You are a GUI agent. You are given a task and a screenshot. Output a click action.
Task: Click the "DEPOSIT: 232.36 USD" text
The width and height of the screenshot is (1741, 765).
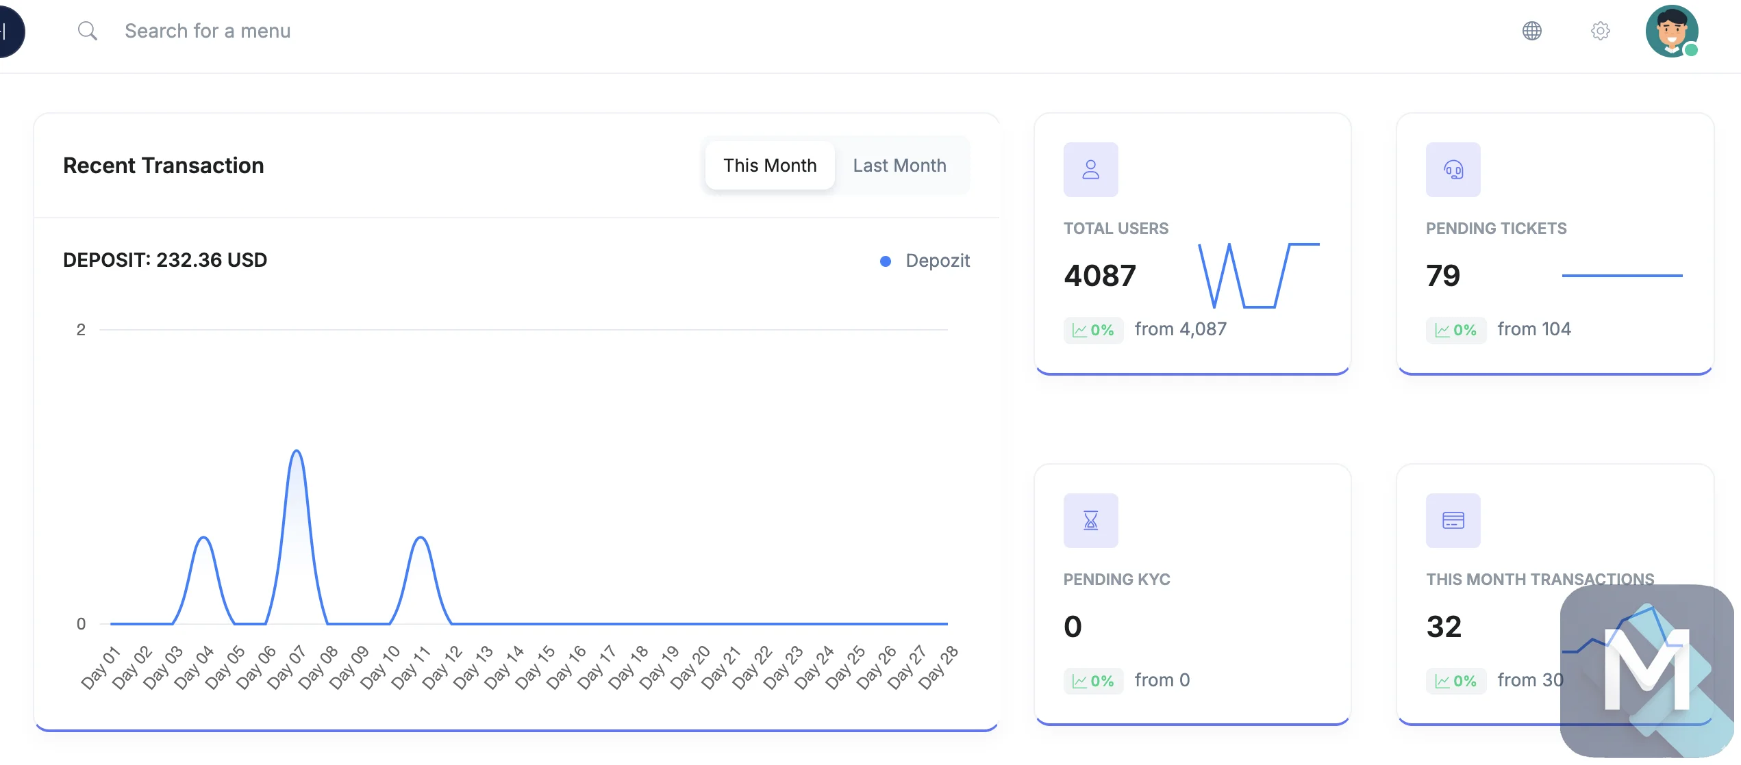pyautogui.click(x=165, y=260)
